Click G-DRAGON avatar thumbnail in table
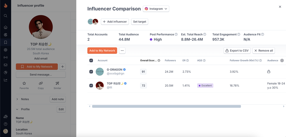The width and height of the screenshot is (286, 137). pyautogui.click(x=100, y=72)
